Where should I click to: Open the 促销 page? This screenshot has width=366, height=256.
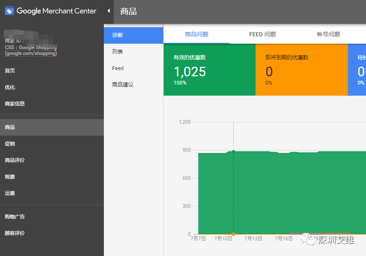point(10,144)
